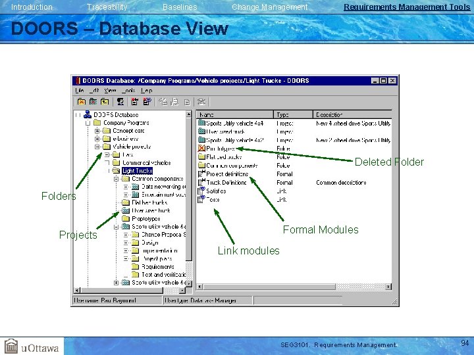The width and height of the screenshot is (474, 355).
Task: Select Test and verification folder in tree
Action: coord(163,274)
